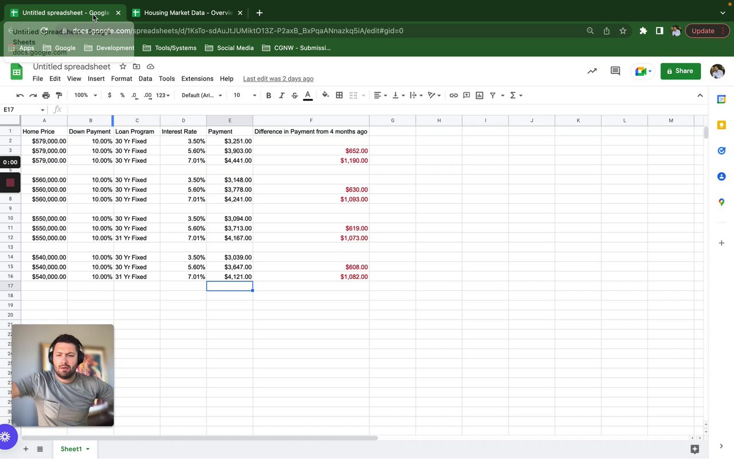Open 'Last edit was 2 days ago' link
734x459 pixels.
[x=278, y=79]
